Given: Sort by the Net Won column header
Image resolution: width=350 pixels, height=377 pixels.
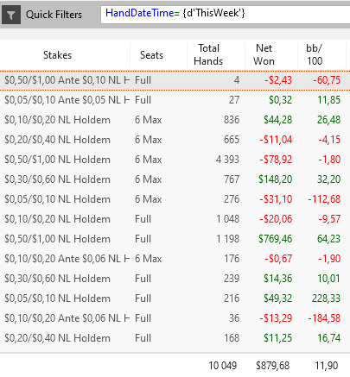Looking at the screenshot, I should (x=264, y=54).
